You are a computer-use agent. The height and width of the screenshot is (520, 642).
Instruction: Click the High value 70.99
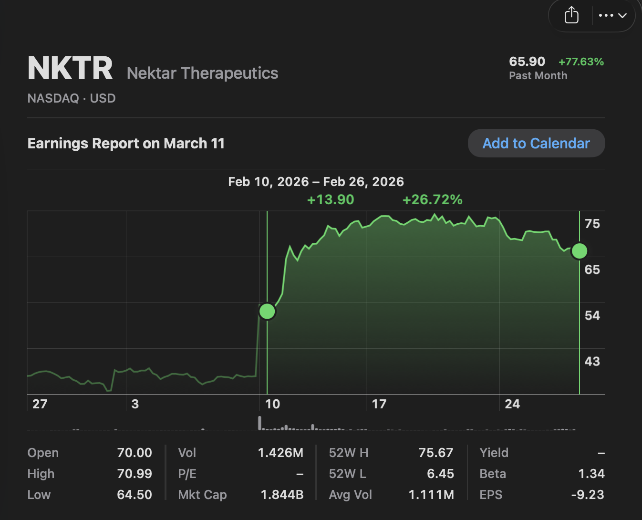135,474
